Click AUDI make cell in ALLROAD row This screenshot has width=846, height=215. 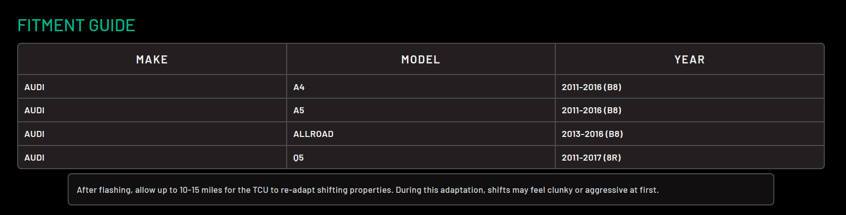point(34,134)
